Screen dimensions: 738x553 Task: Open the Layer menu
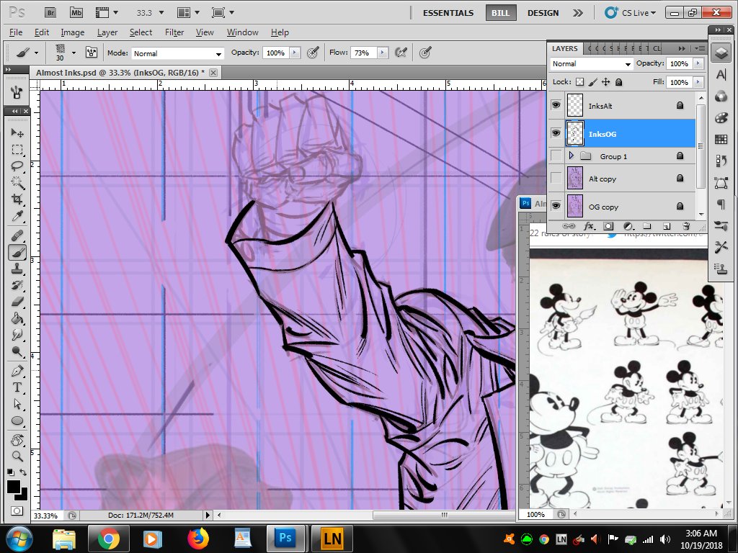(x=107, y=32)
